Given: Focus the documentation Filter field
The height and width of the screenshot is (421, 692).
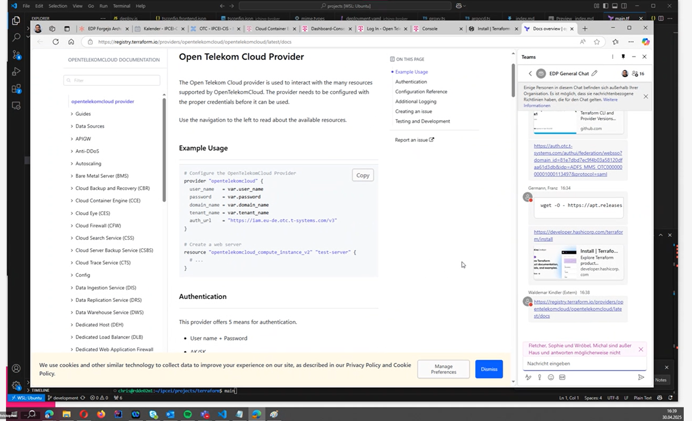Looking at the screenshot, I should pos(112,80).
